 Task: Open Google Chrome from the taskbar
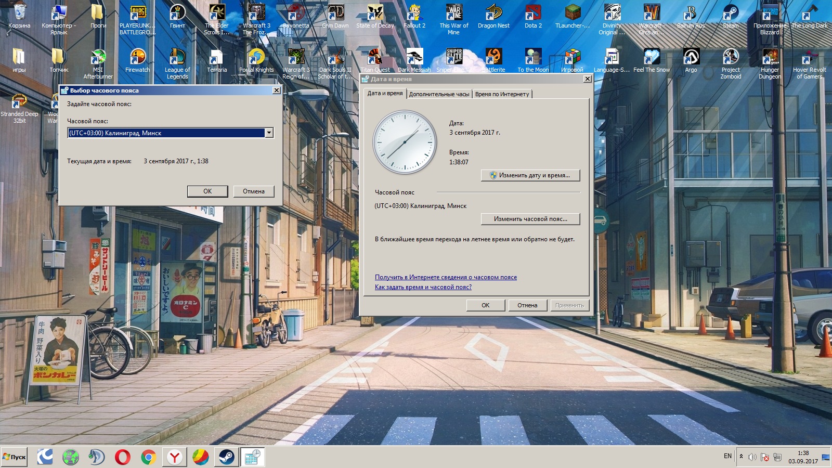(148, 457)
